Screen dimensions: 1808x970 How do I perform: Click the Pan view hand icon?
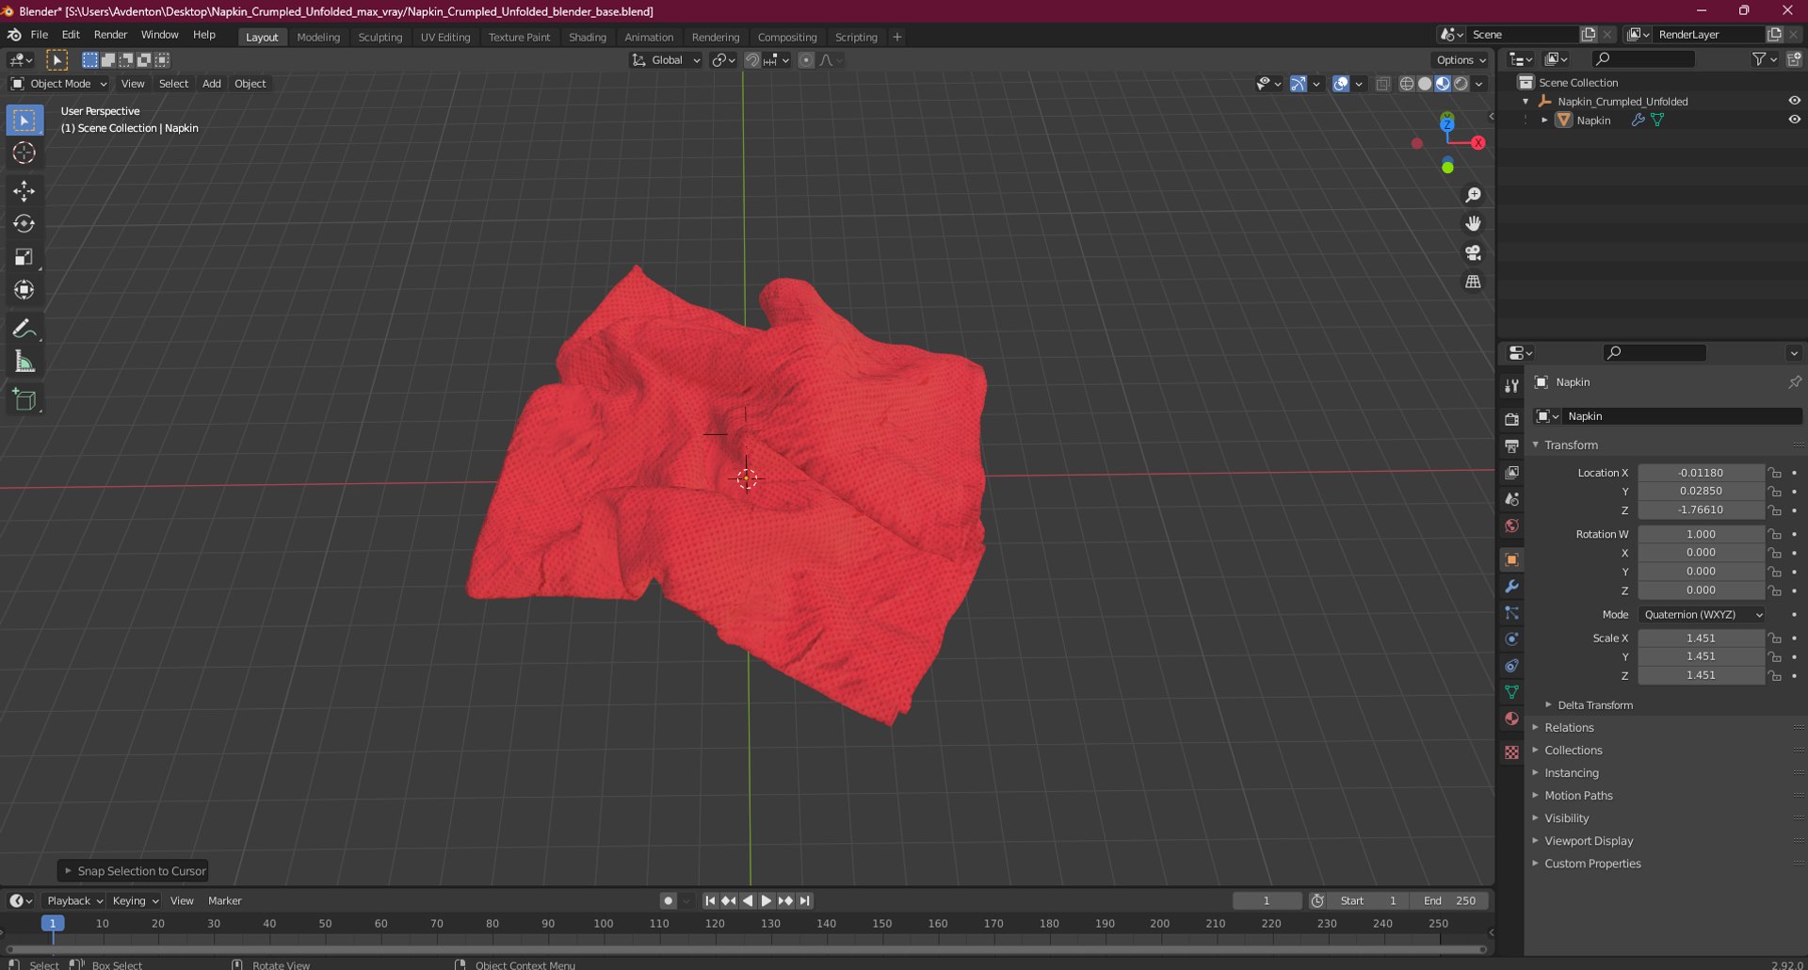pos(1473,224)
